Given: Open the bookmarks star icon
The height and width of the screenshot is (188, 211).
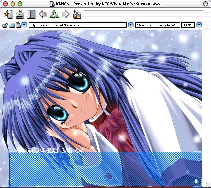Looking at the screenshot, I should click(x=8, y=14).
